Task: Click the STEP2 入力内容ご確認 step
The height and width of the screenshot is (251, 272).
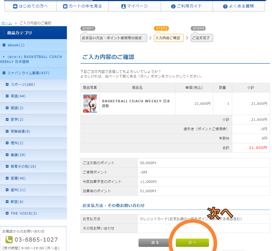Action: point(169,38)
